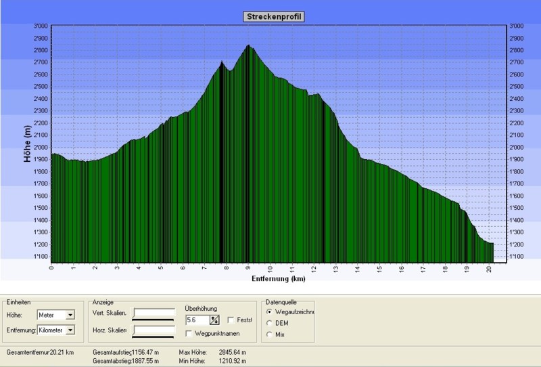
Task: Click the Überhöhung spinner arrows
Action: point(215,320)
